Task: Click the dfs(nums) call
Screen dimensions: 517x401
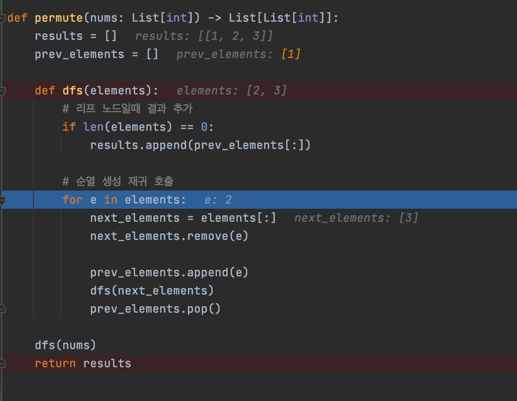Action: click(x=65, y=345)
